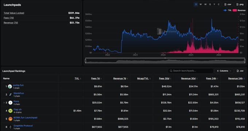The image size is (248, 131).
Task: Switch chart to Yearly (Y) grouping
Action: 214,4
